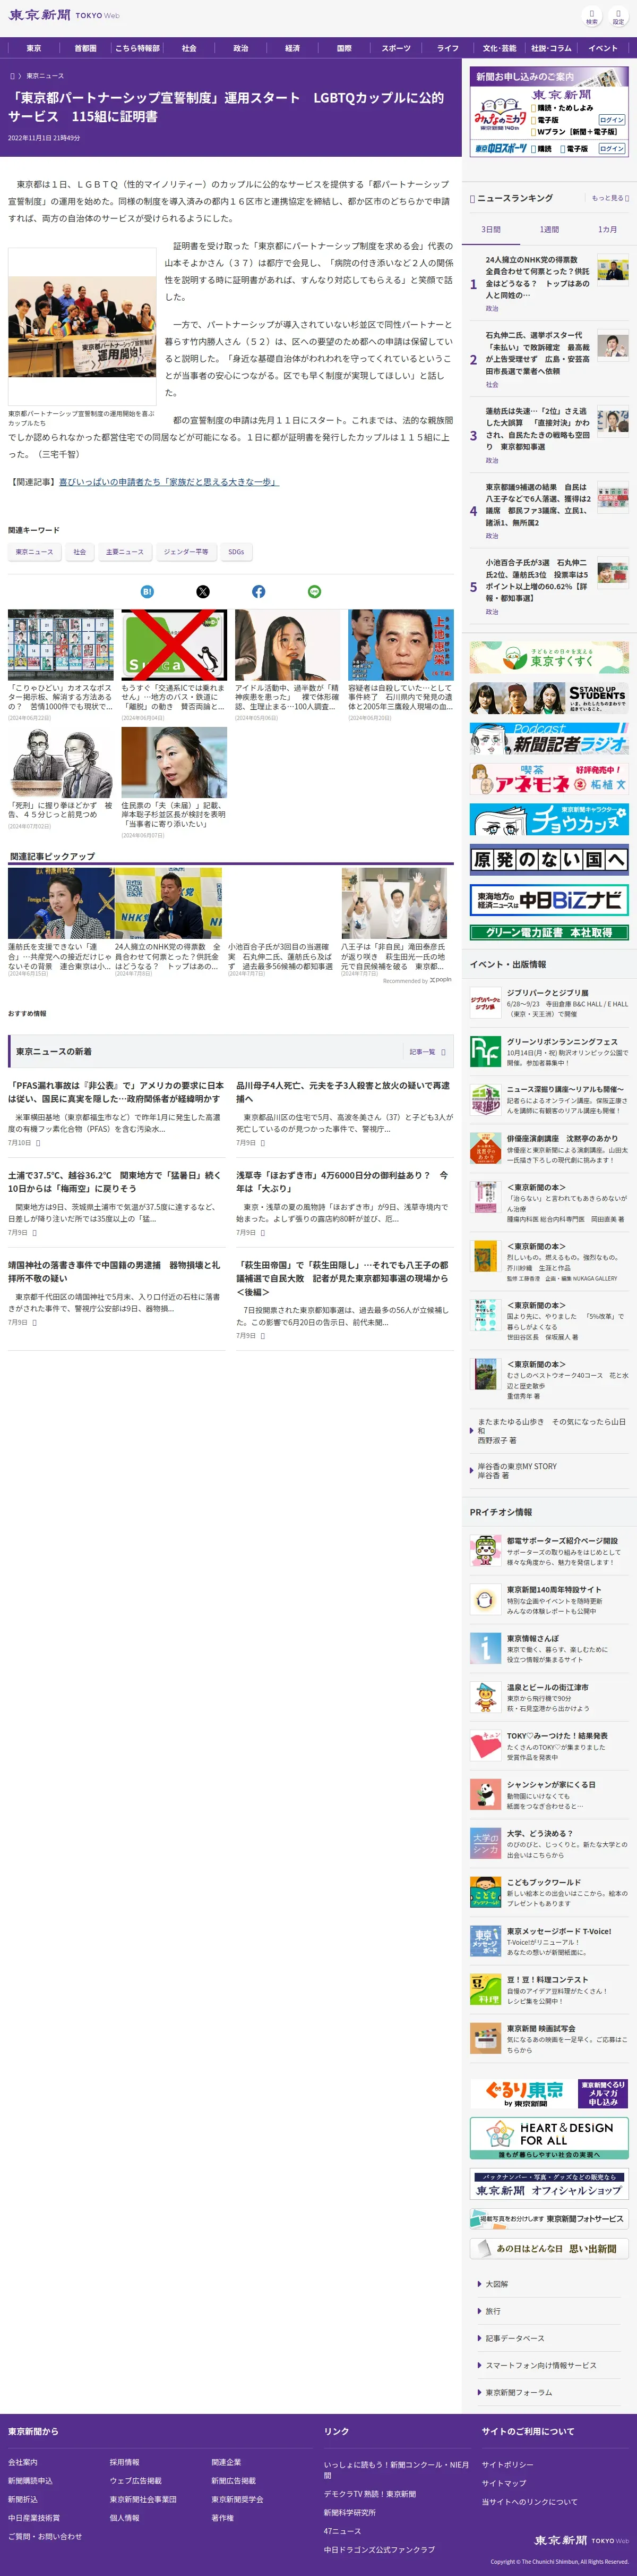Click シャンシャンが家にくる日 panda icon
The width and height of the screenshot is (637, 2576).
485,1794
